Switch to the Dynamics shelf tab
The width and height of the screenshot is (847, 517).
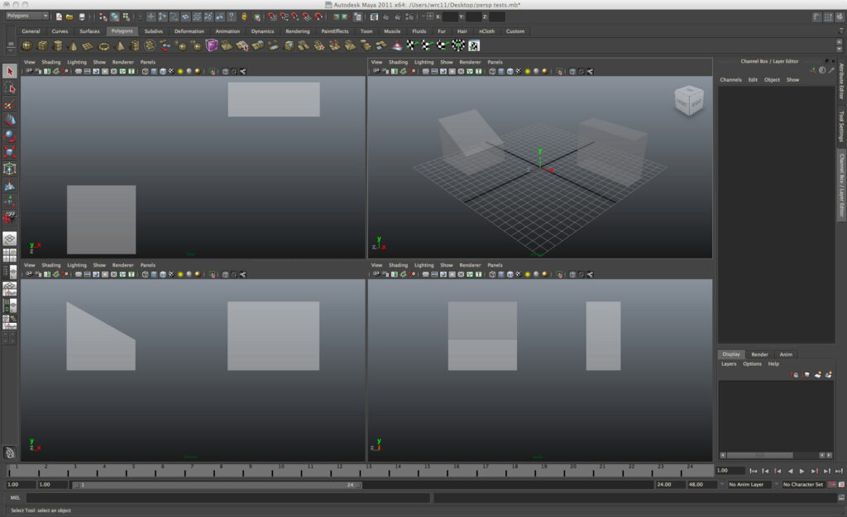click(x=261, y=31)
